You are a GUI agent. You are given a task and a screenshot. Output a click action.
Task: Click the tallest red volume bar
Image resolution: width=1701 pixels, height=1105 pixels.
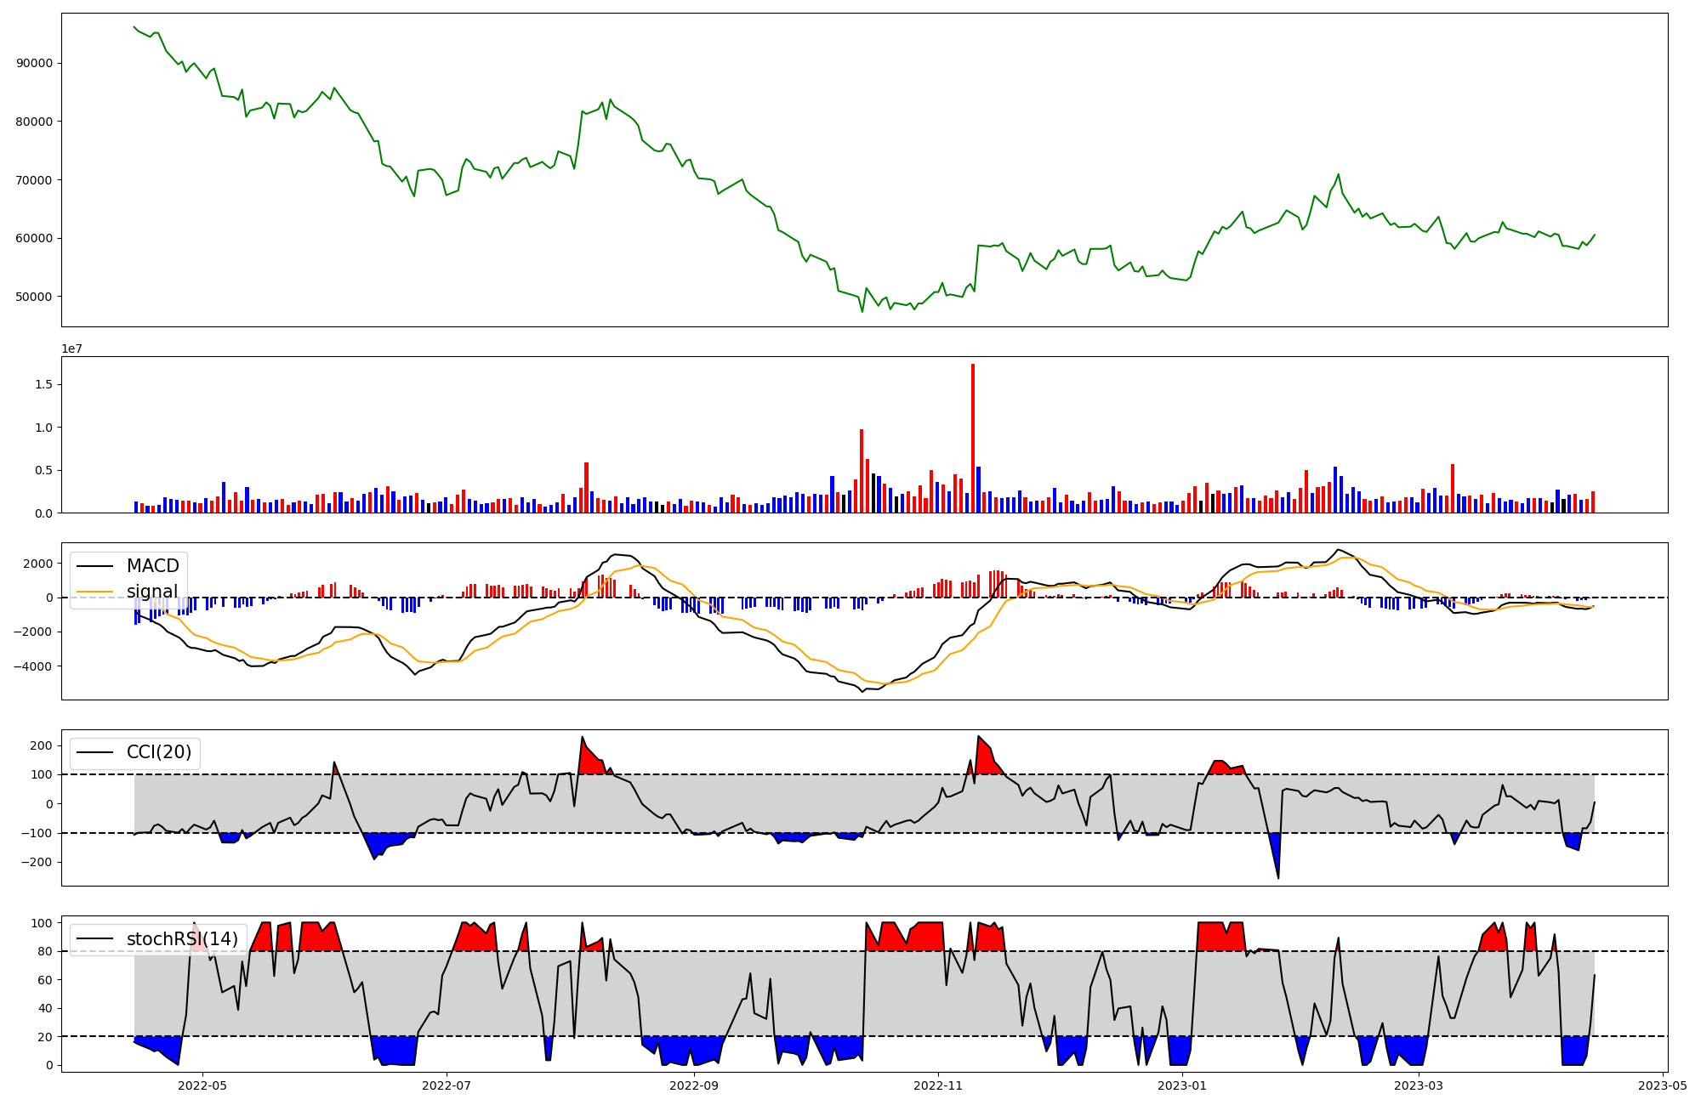point(973,438)
